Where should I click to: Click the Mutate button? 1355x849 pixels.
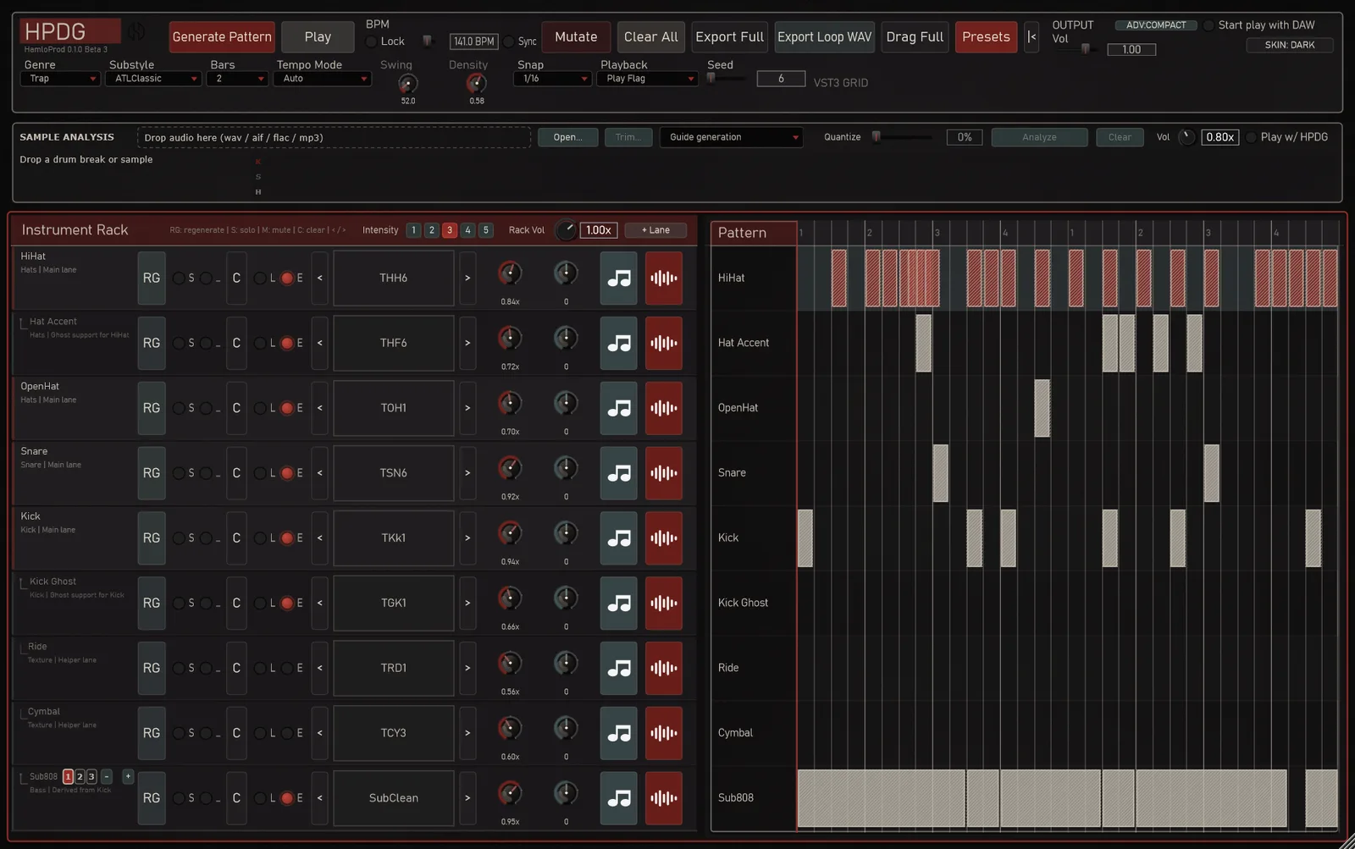coord(576,37)
